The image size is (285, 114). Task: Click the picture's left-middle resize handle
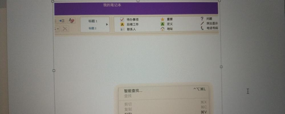(54, 71)
